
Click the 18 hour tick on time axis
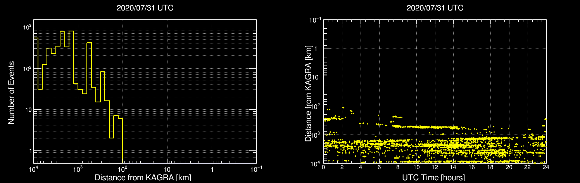tap(490, 167)
